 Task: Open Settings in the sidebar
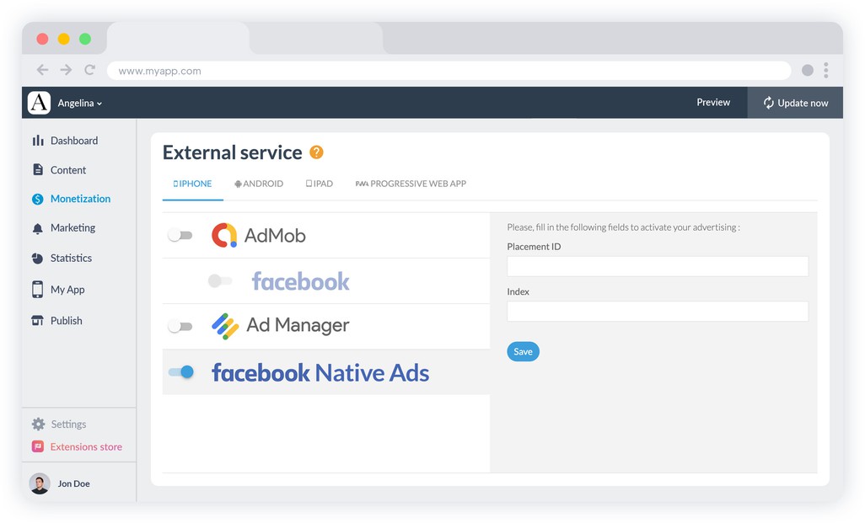tap(68, 424)
